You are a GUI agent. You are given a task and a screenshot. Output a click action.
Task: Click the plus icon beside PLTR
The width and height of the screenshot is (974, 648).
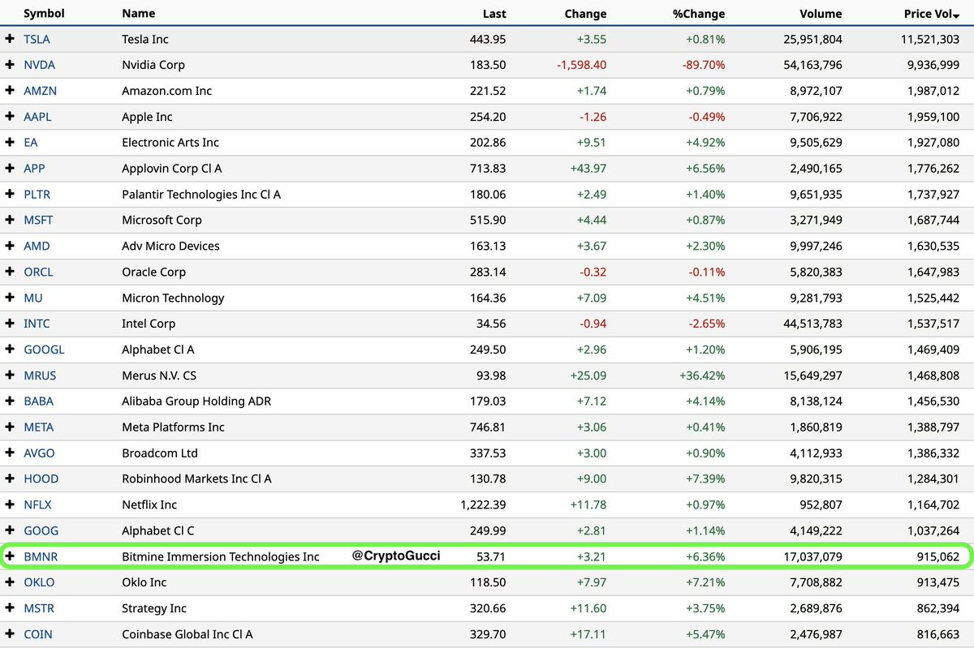click(x=10, y=195)
